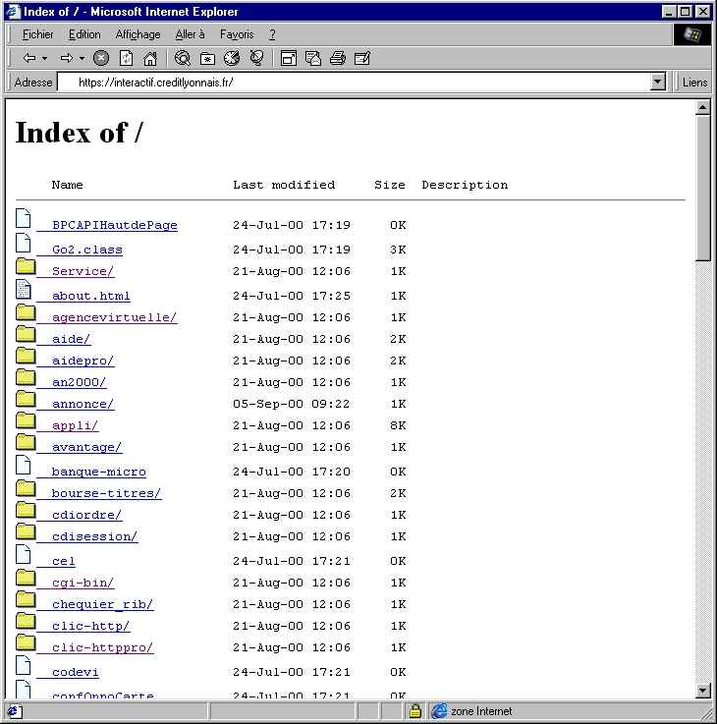Click the Windows logo throbber icon

point(691,34)
